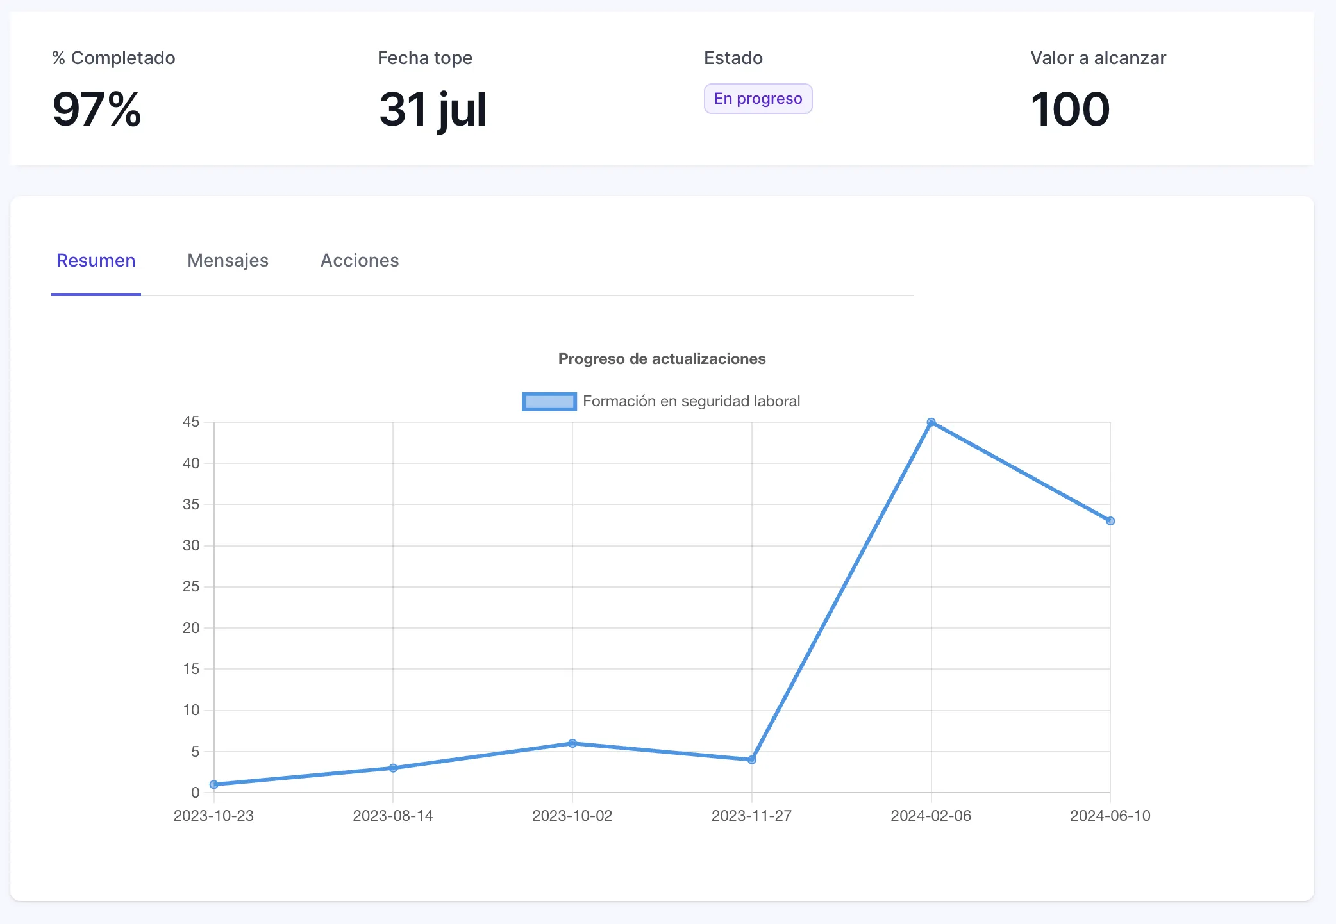Open the Acciones tab
This screenshot has width=1336, height=924.
[x=360, y=261]
